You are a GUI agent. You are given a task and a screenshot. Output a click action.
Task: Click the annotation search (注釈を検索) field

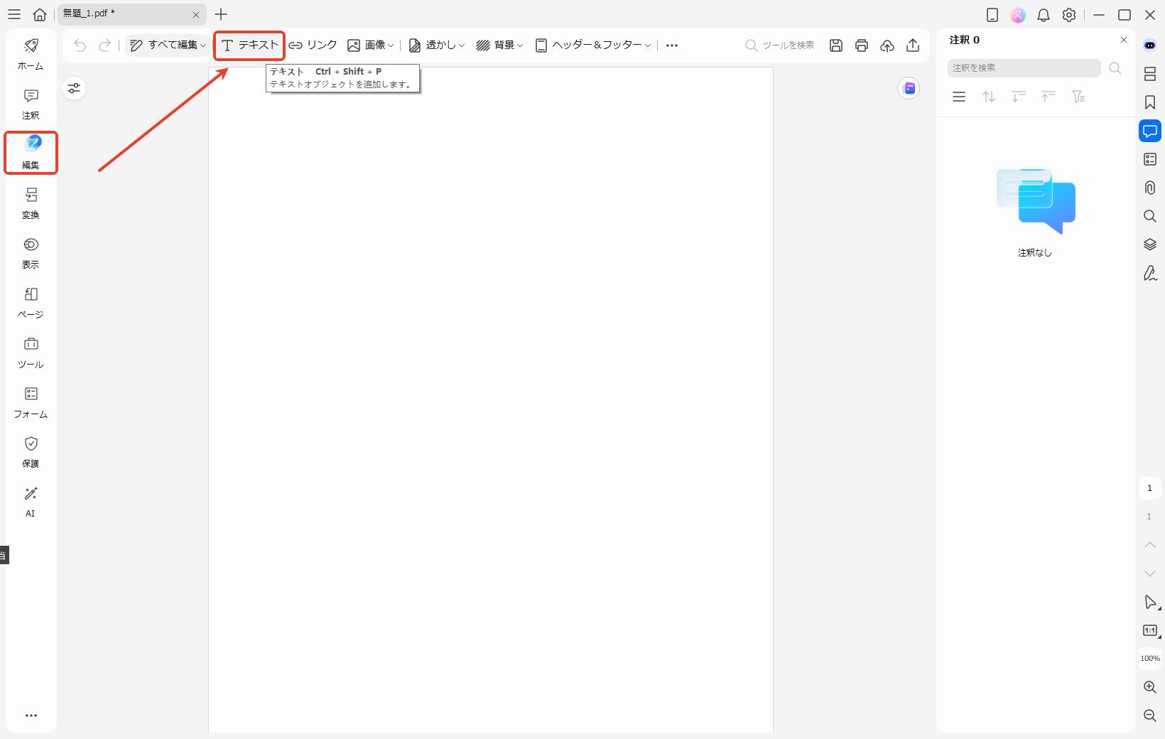1024,68
